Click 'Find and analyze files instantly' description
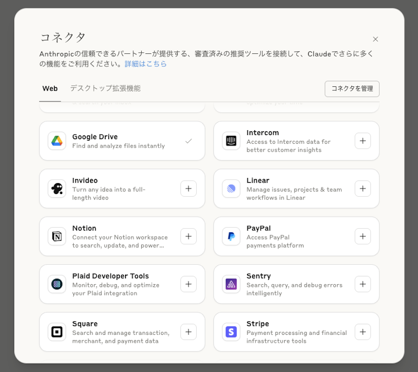418x372 pixels. (118, 146)
